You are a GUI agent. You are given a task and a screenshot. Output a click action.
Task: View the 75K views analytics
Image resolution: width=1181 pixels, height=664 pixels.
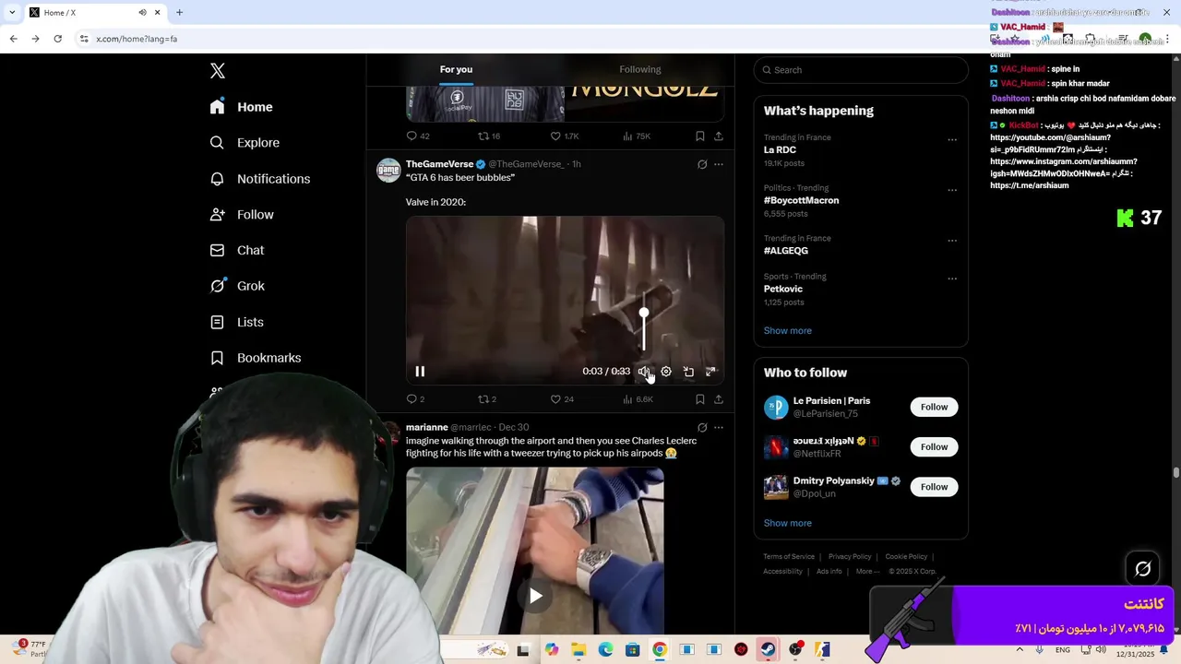pos(637,136)
